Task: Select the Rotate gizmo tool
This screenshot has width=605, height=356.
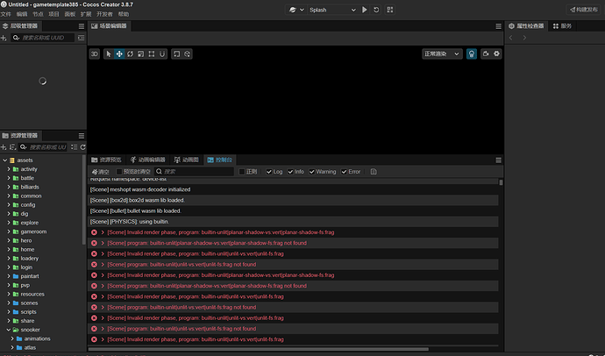Action: coord(130,54)
